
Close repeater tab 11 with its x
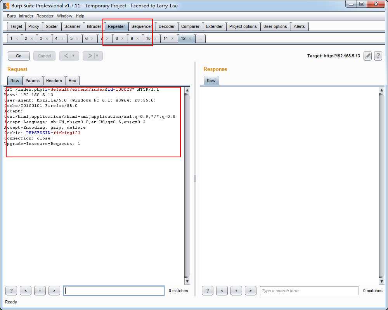pos(173,39)
